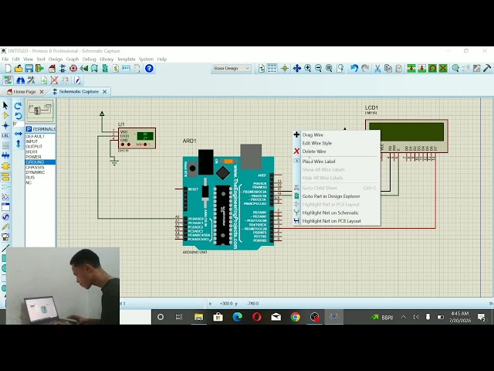
Task: Click the Copy to clipboard icon
Action: click(x=388, y=69)
